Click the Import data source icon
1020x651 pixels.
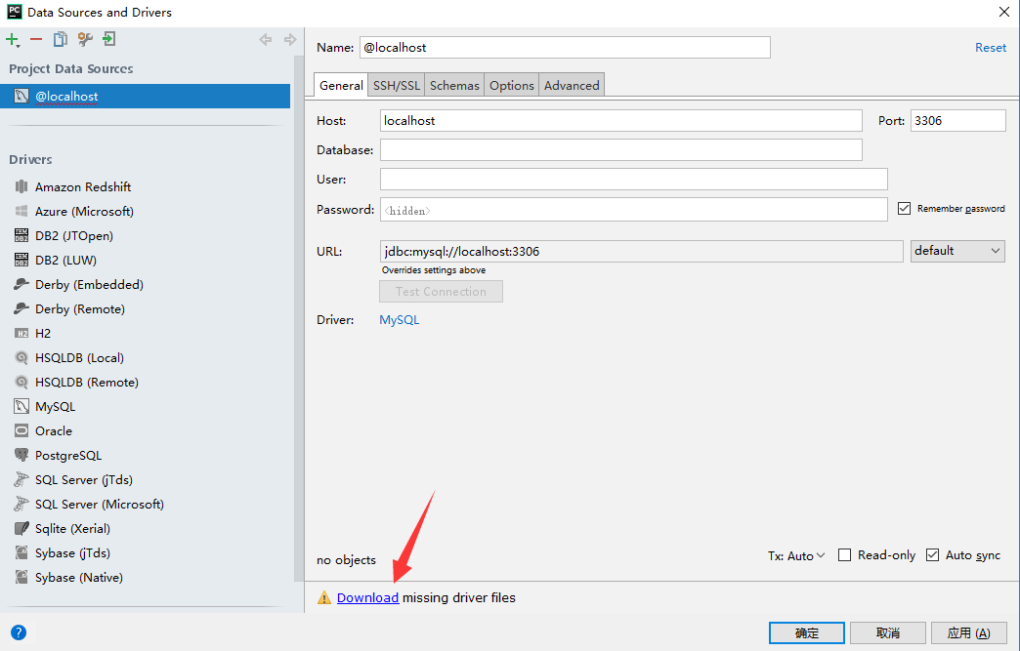tap(109, 39)
